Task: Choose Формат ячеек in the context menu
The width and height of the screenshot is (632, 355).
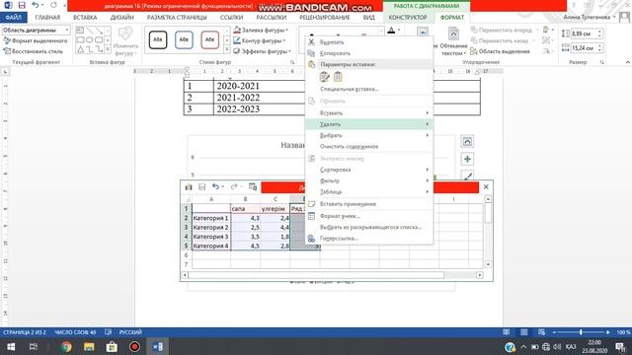Action: pos(368,216)
